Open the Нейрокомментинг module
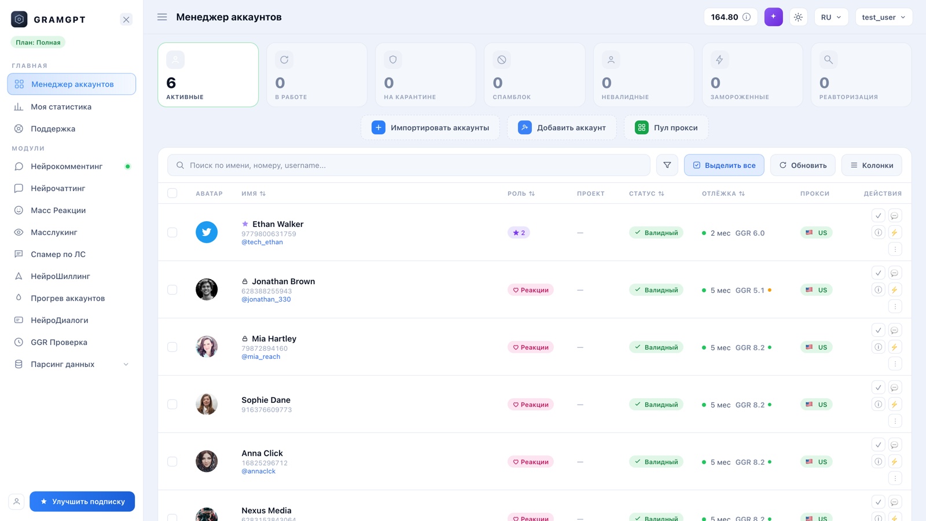Image resolution: width=926 pixels, height=521 pixels. coord(72,166)
